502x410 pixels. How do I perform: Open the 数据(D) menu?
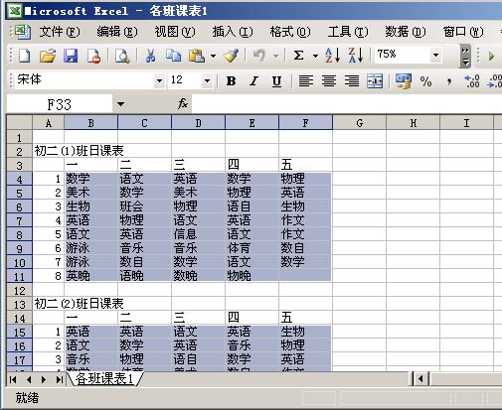point(405,32)
